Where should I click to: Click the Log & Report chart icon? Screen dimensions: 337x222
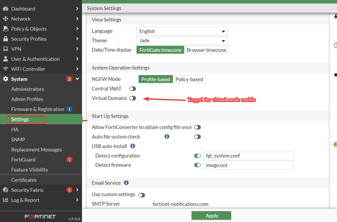click(6, 200)
